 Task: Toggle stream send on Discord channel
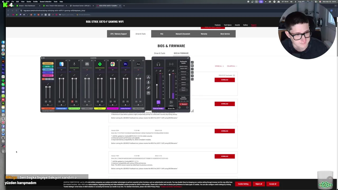89,101
